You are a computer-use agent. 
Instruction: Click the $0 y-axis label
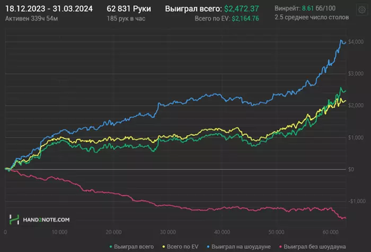[x=351, y=169]
